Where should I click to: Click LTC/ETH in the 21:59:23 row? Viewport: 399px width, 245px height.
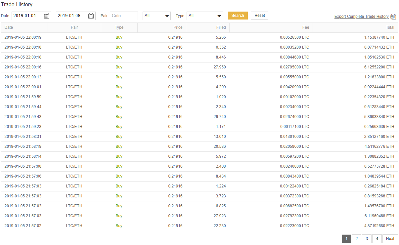click(x=74, y=127)
